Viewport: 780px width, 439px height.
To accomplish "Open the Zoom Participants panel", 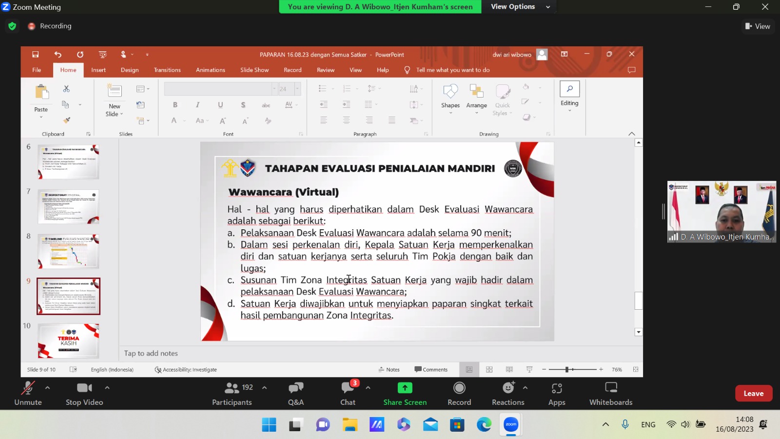I will click(232, 393).
